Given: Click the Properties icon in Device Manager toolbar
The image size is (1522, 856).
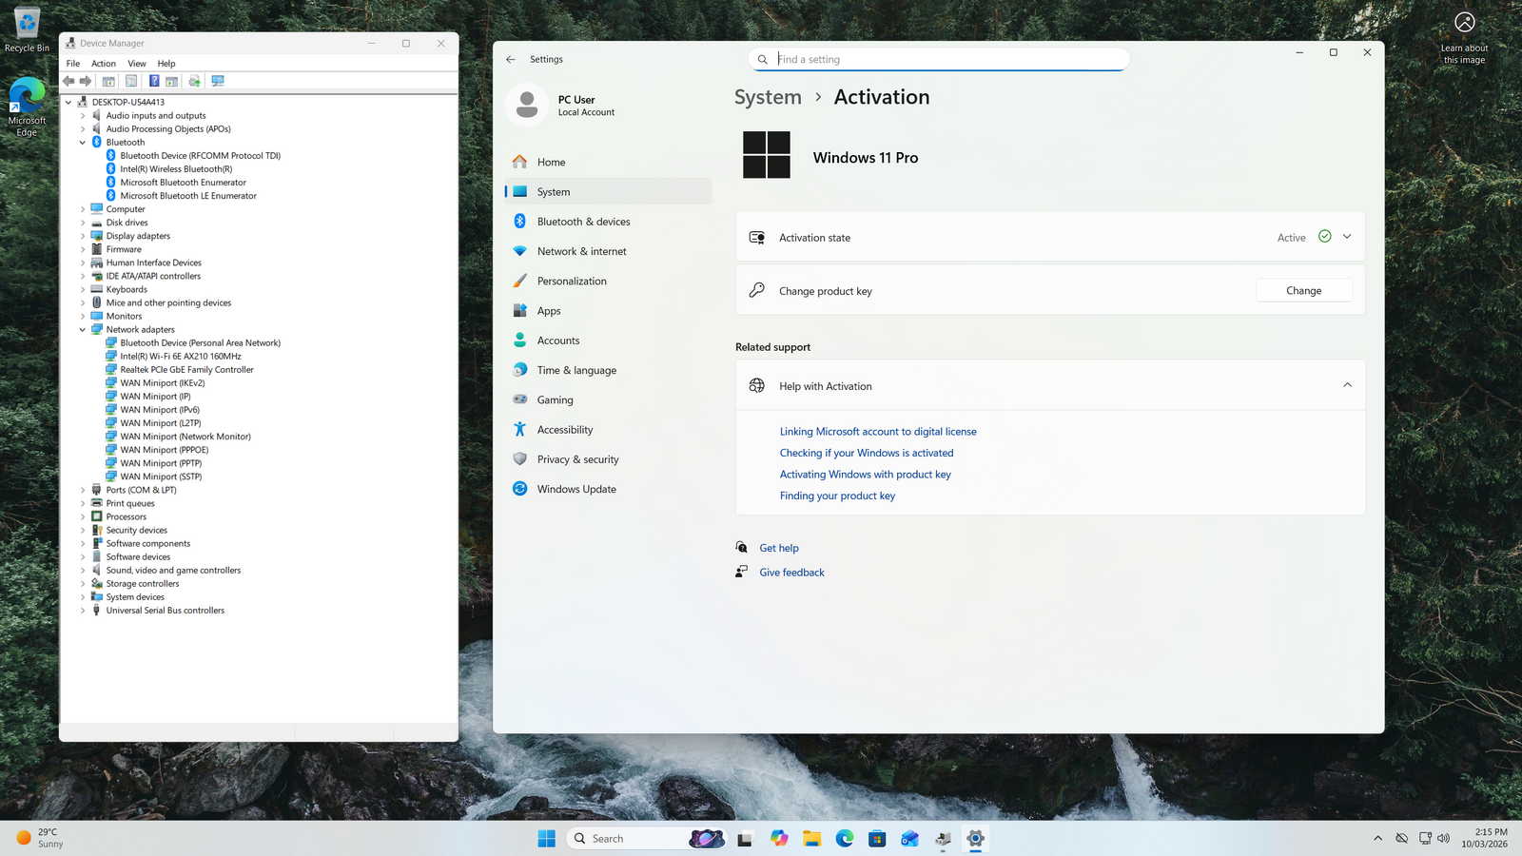Looking at the screenshot, I should [x=131, y=81].
